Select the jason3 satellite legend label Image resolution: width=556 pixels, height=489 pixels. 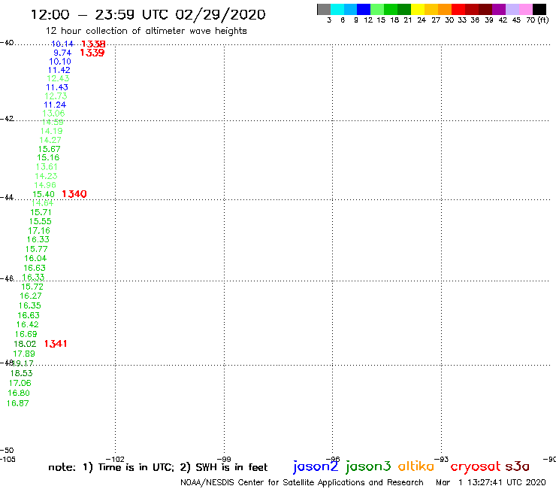pos(368,466)
